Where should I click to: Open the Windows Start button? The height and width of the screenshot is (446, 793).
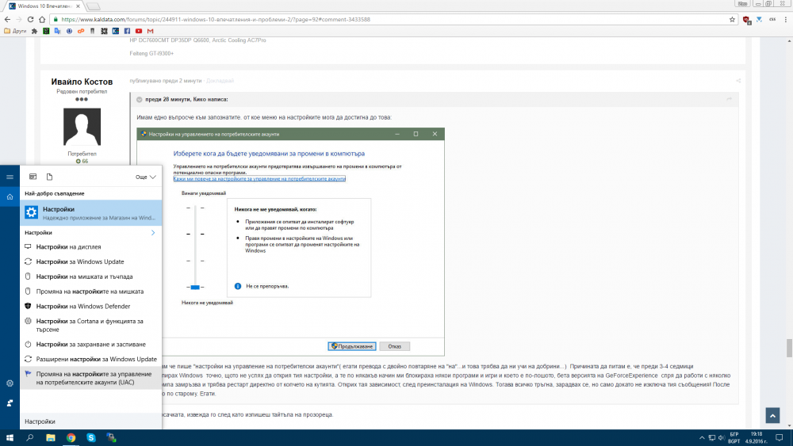[10, 437]
